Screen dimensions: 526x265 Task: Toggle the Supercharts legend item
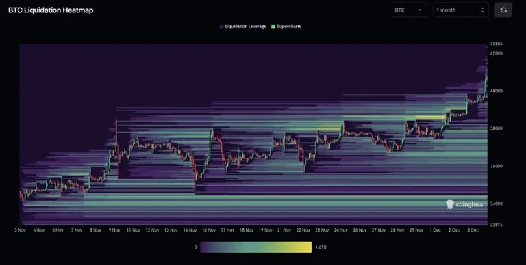pyautogui.click(x=286, y=26)
